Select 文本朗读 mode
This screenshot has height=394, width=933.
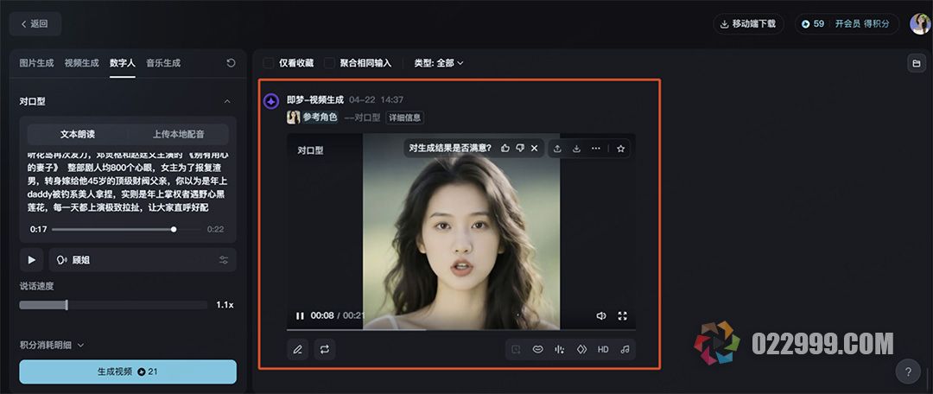[78, 135]
